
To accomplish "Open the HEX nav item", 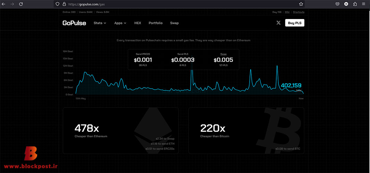I will point(137,23).
